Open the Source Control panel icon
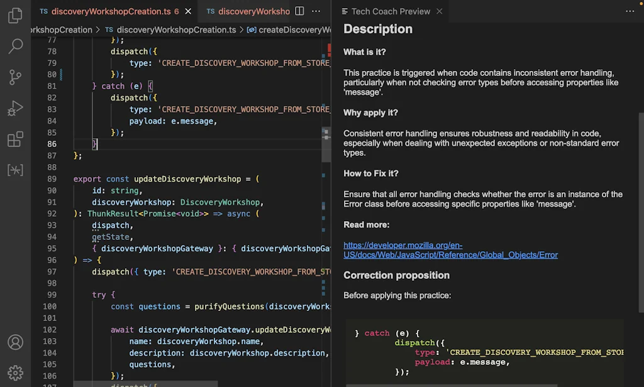Screen dimensions: 644x387 [x=15, y=77]
